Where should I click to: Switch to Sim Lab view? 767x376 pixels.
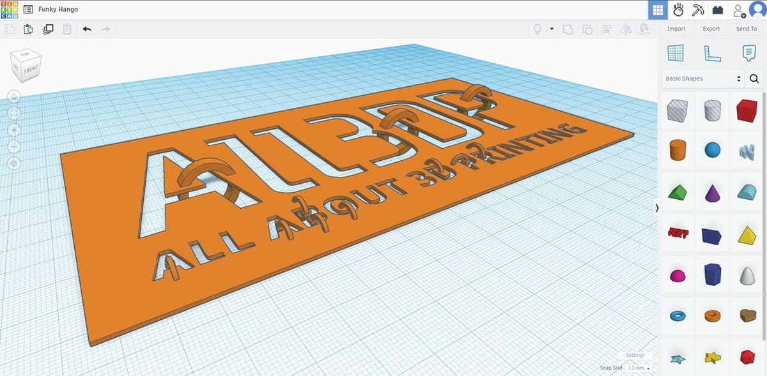[x=678, y=10]
